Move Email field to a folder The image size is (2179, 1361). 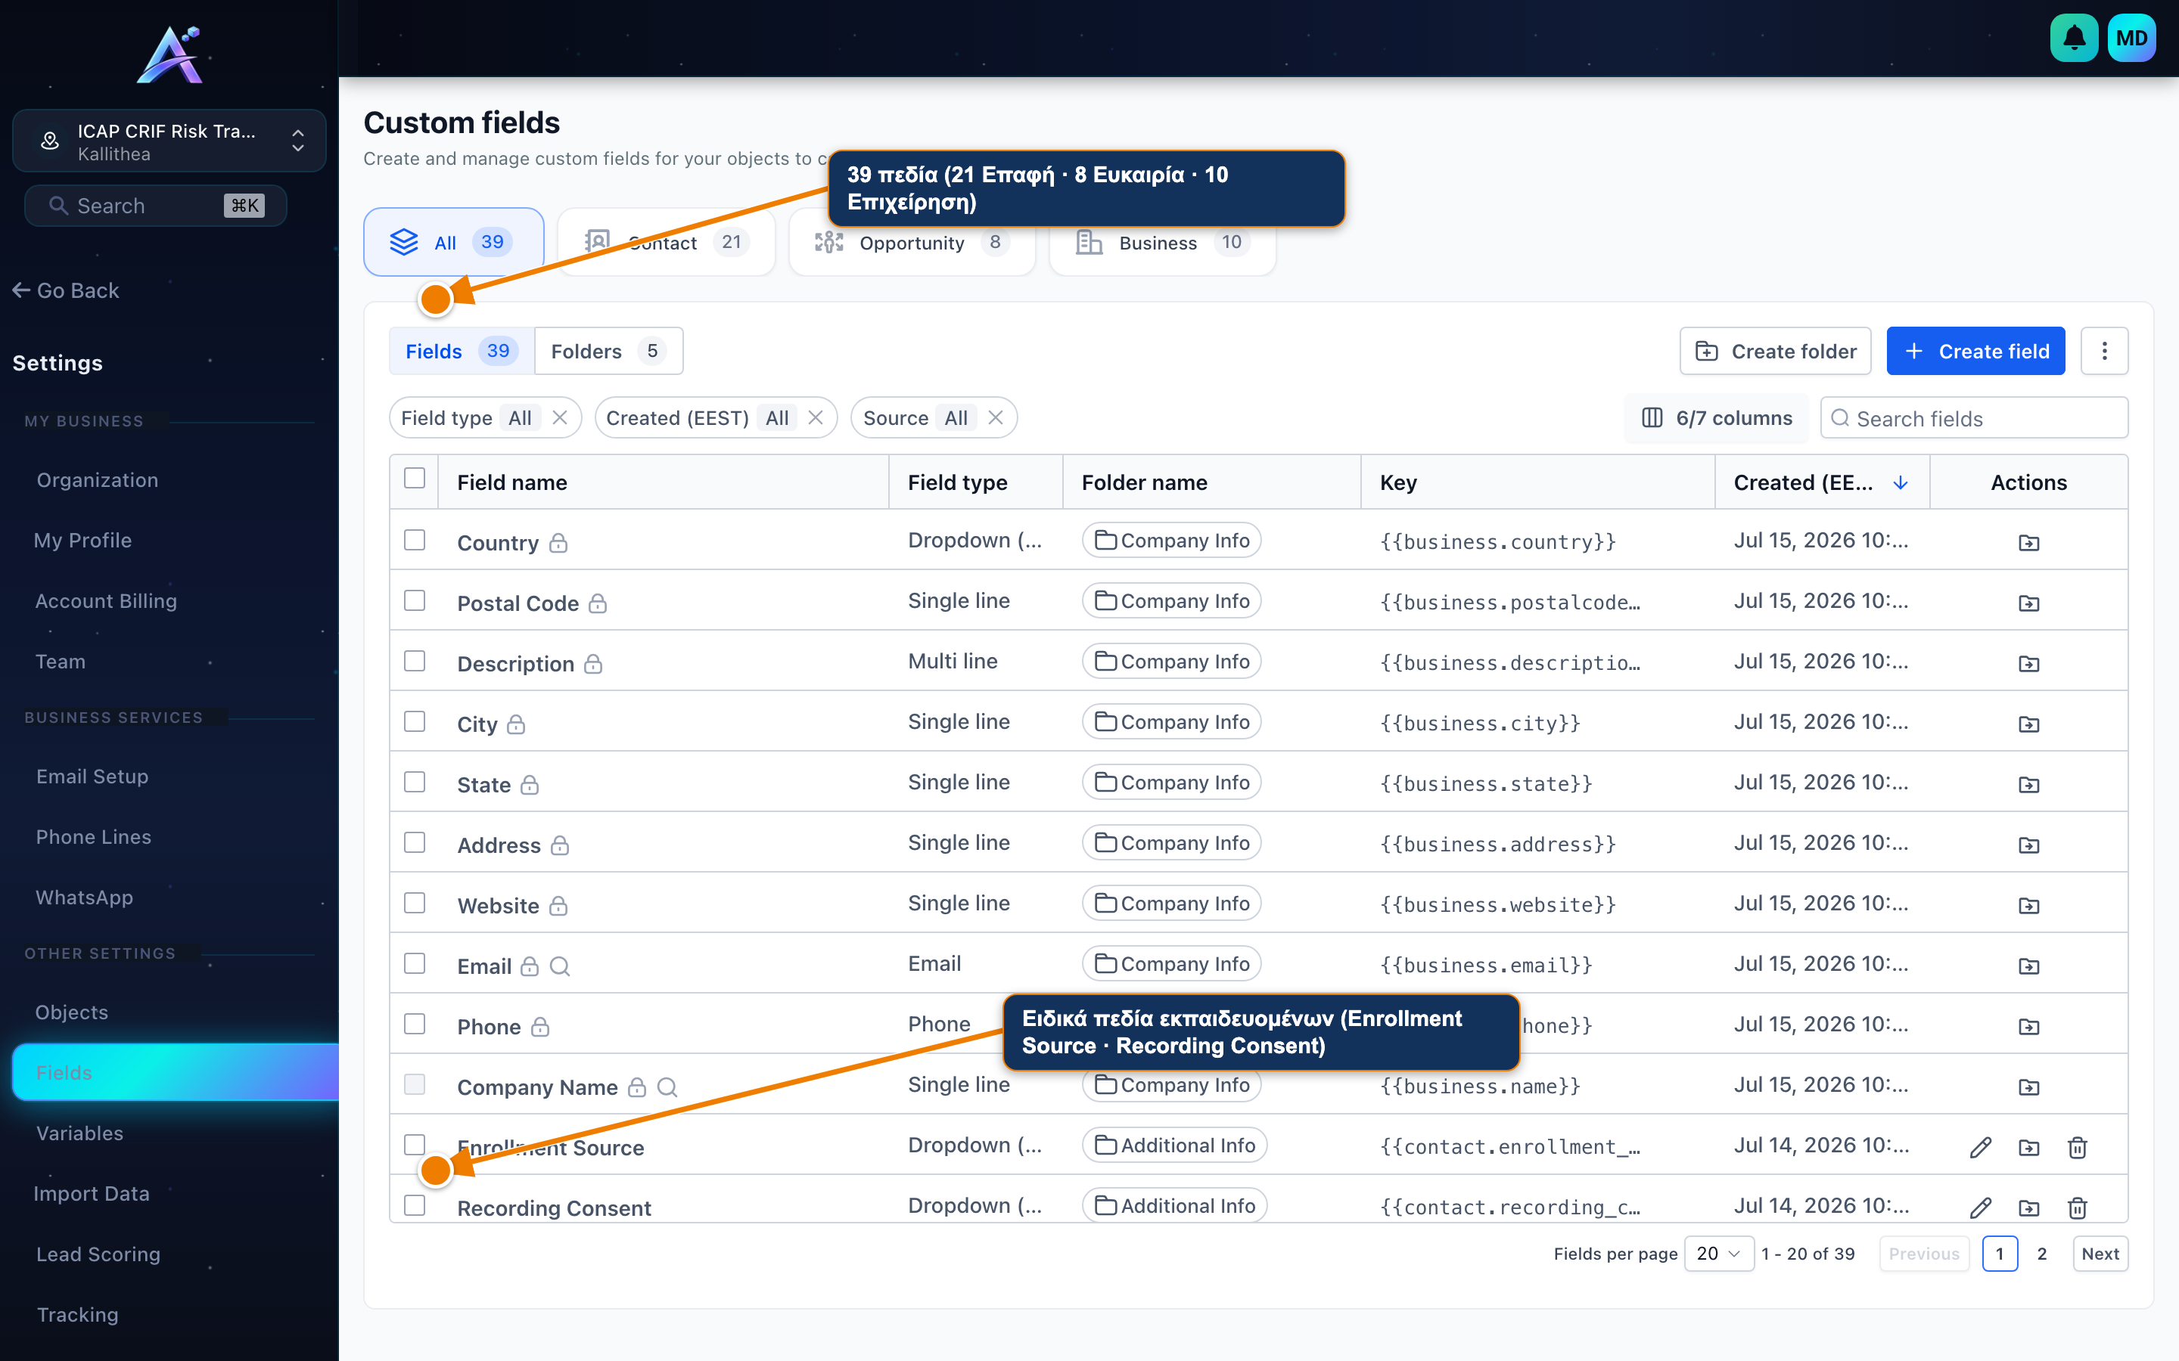(x=2028, y=965)
